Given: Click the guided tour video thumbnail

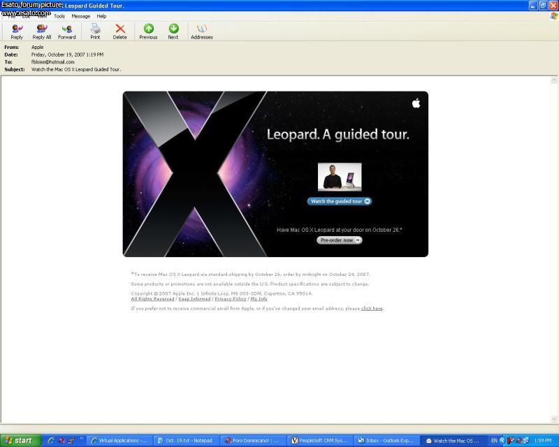Looking at the screenshot, I should pyautogui.click(x=340, y=177).
